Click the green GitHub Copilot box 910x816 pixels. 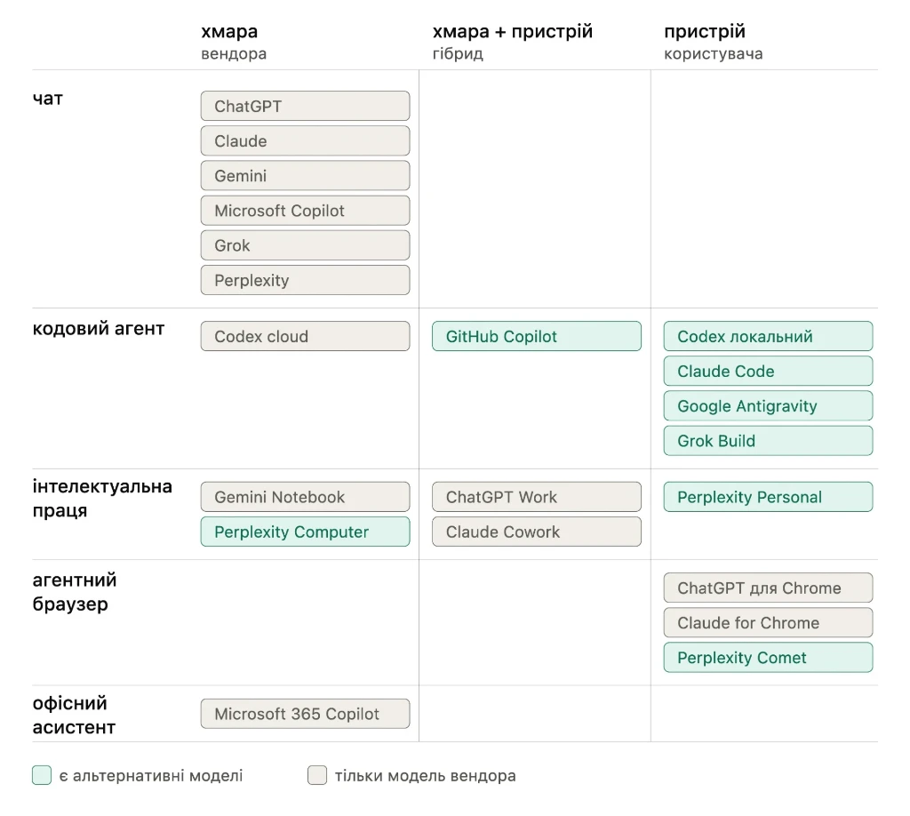(x=537, y=337)
